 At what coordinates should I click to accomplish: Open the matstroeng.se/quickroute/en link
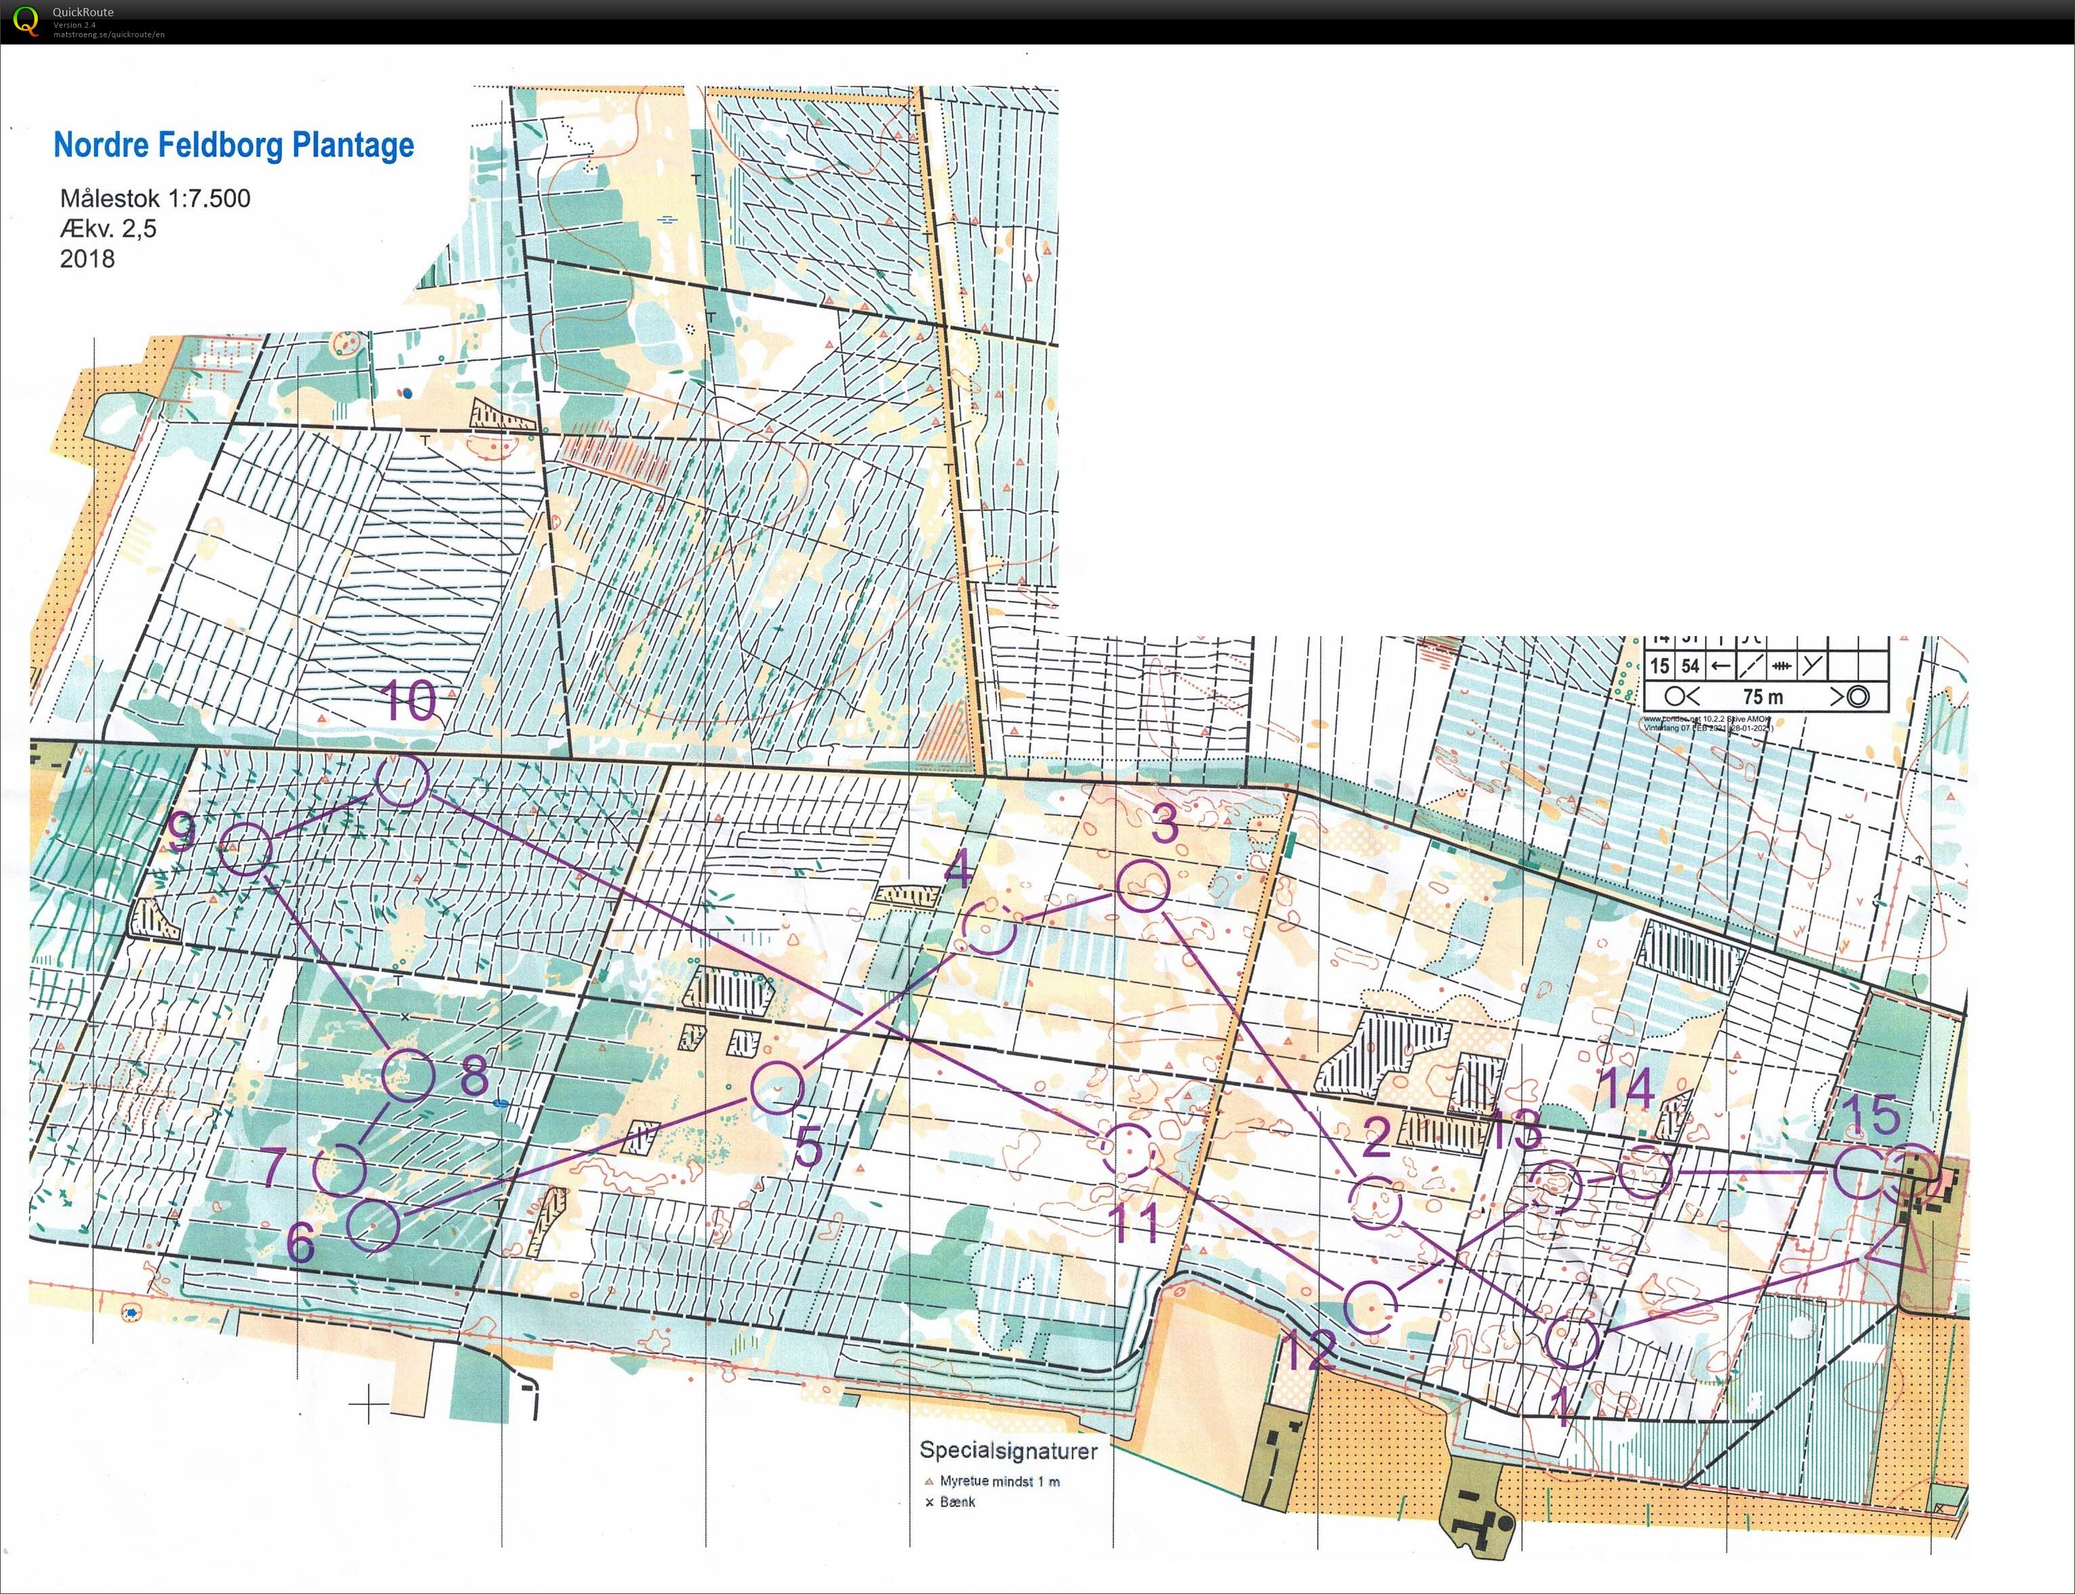(109, 34)
